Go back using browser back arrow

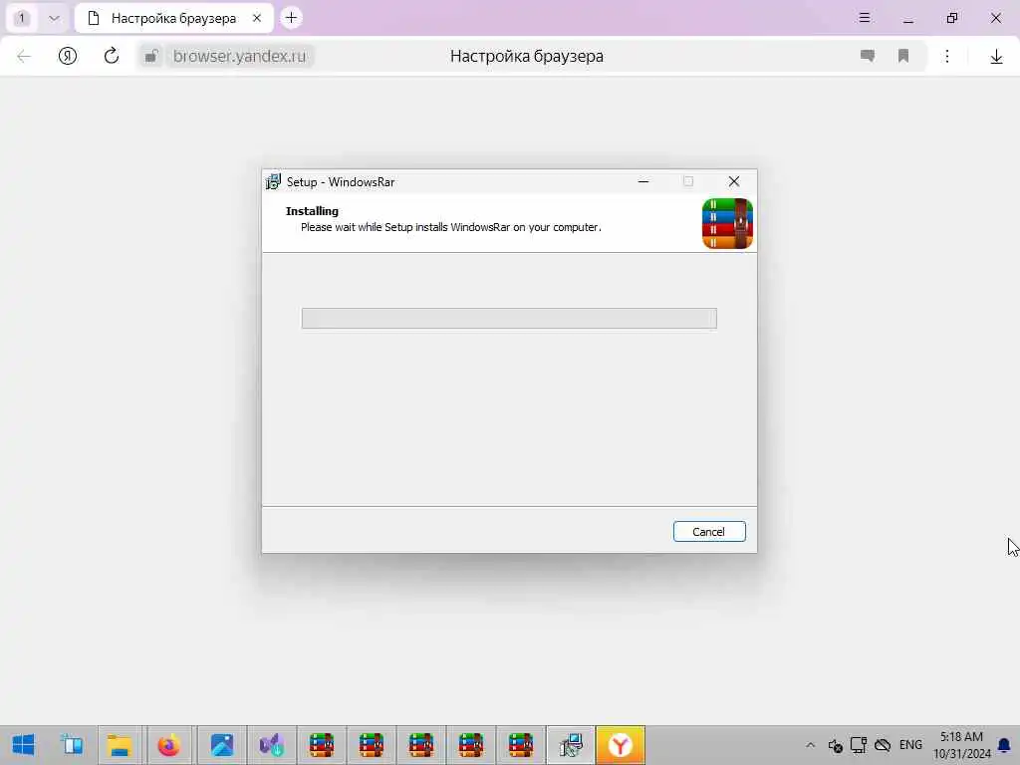point(24,56)
